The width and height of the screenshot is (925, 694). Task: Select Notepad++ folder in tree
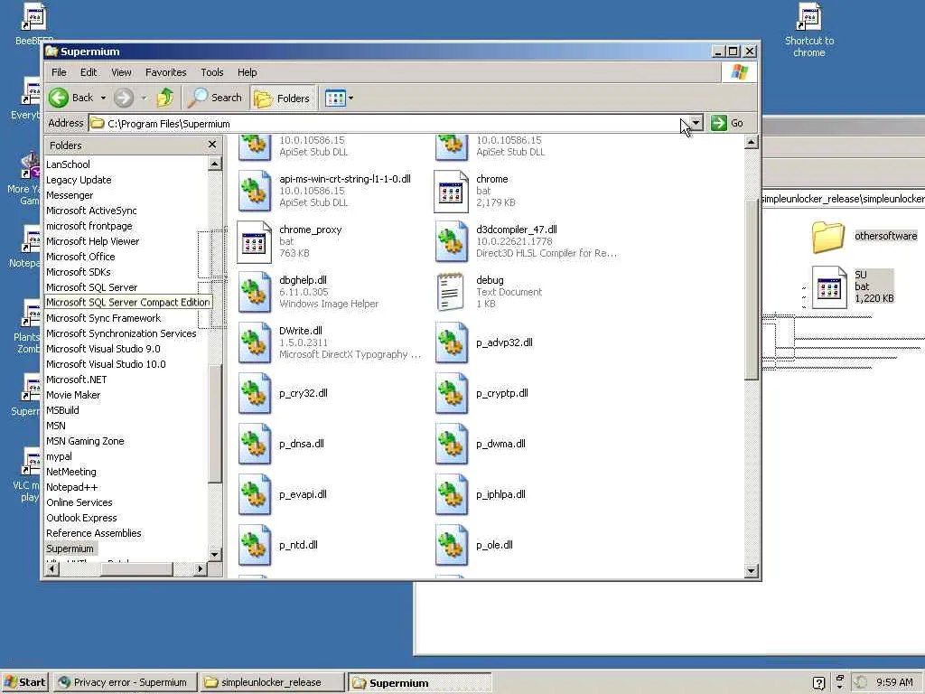click(72, 487)
